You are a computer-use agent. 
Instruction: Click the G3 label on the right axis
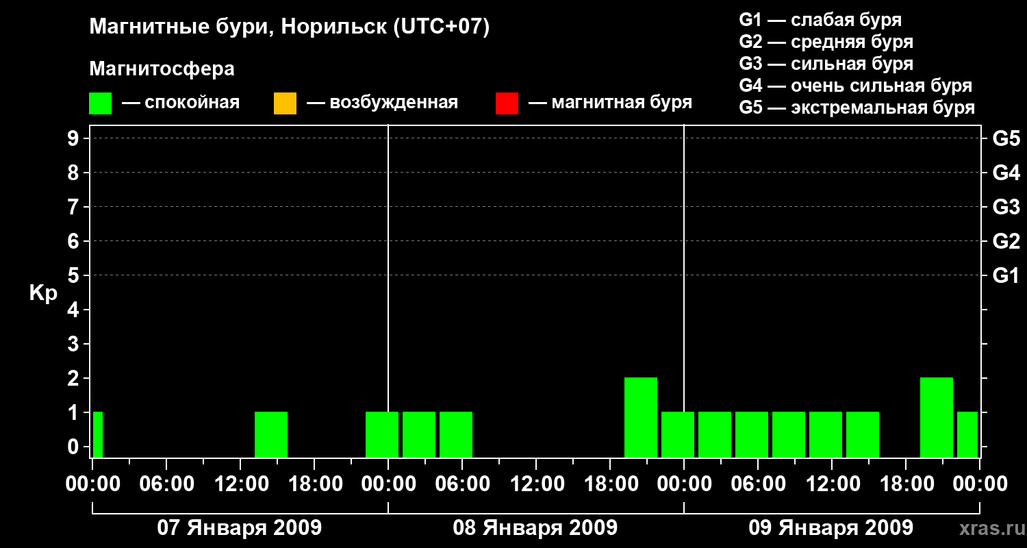(x=1006, y=207)
